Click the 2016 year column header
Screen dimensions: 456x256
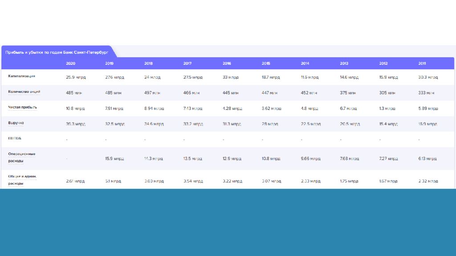click(227, 64)
